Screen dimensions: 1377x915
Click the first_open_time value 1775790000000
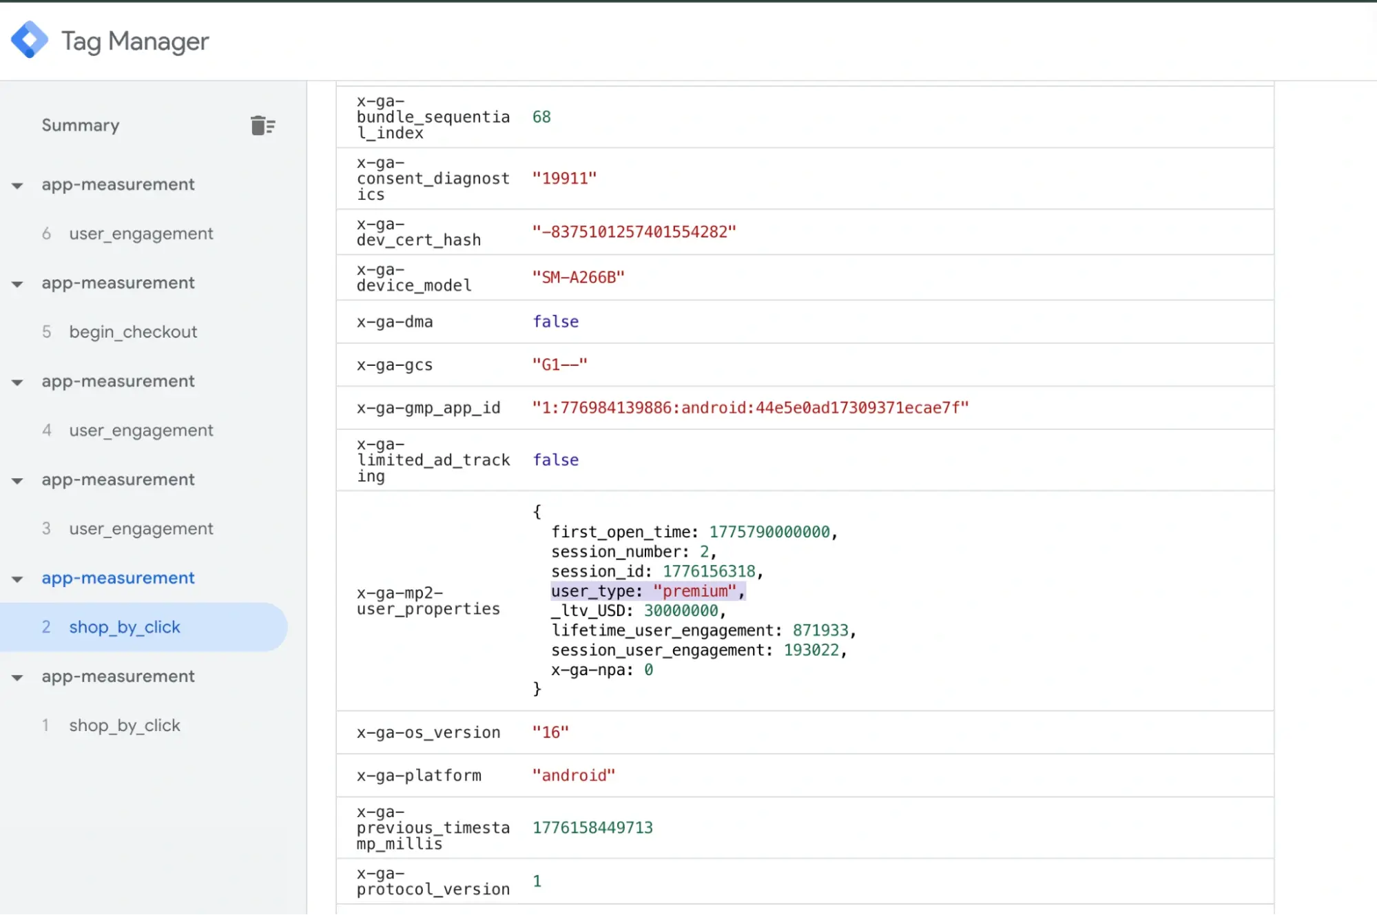(769, 532)
